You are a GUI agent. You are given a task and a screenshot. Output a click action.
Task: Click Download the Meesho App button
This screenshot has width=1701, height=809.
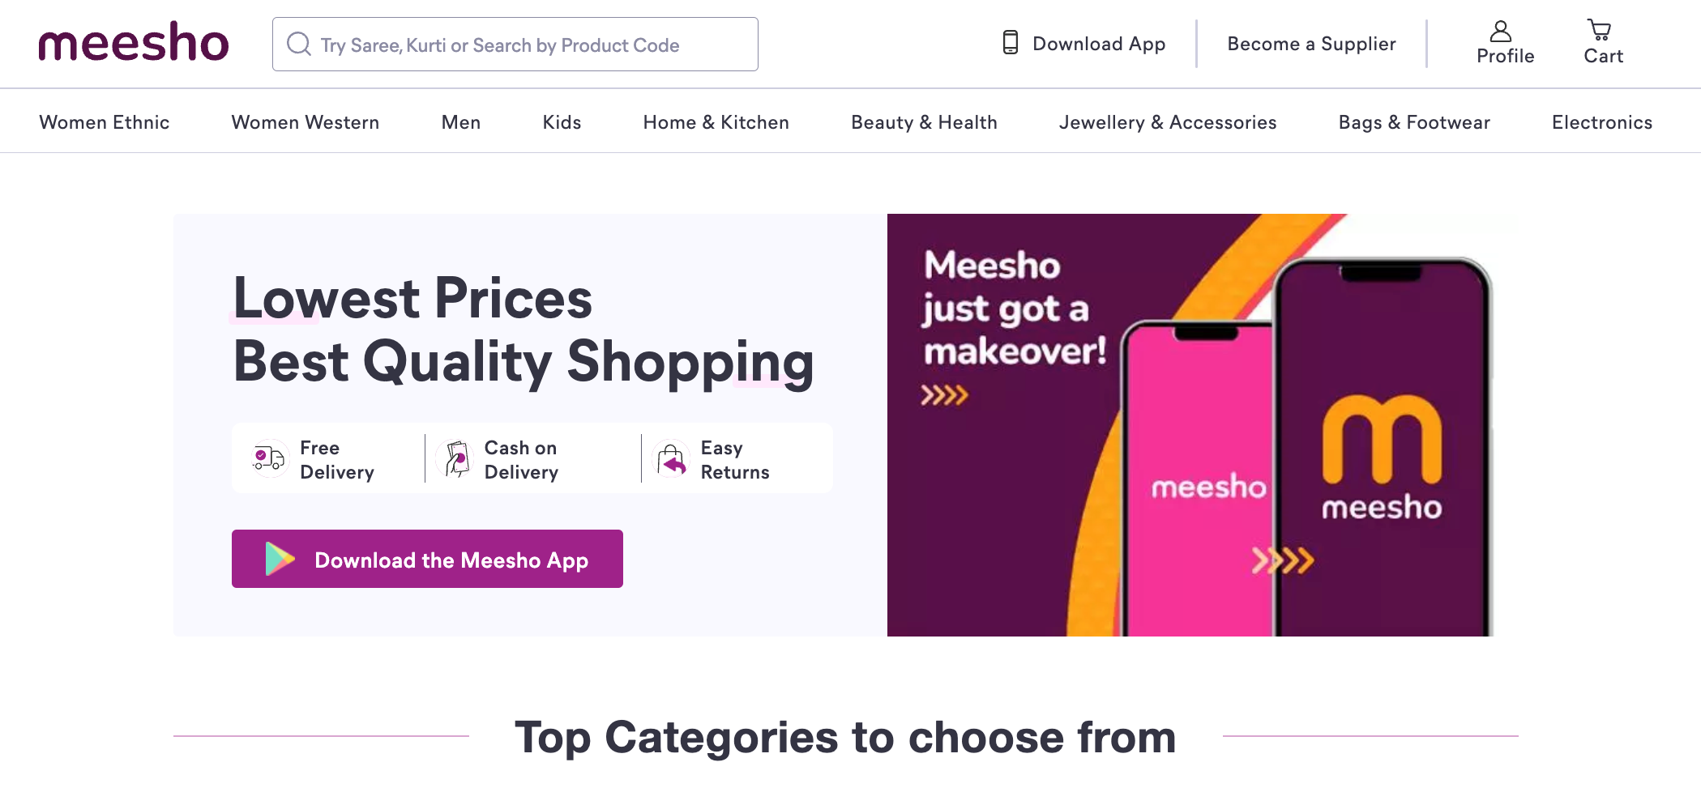[x=427, y=560]
